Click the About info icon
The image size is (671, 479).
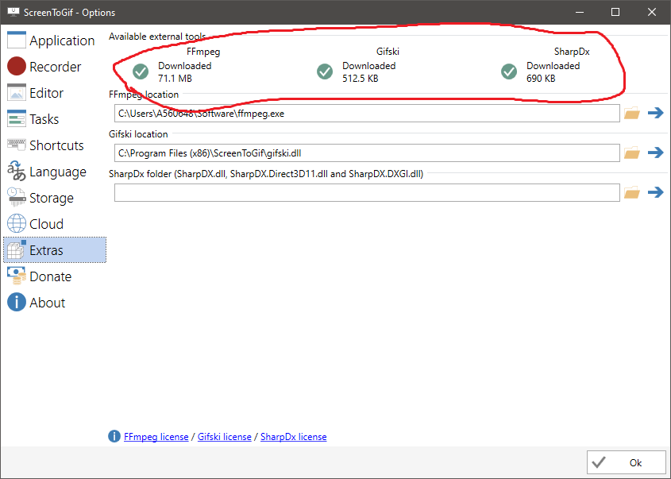click(17, 302)
